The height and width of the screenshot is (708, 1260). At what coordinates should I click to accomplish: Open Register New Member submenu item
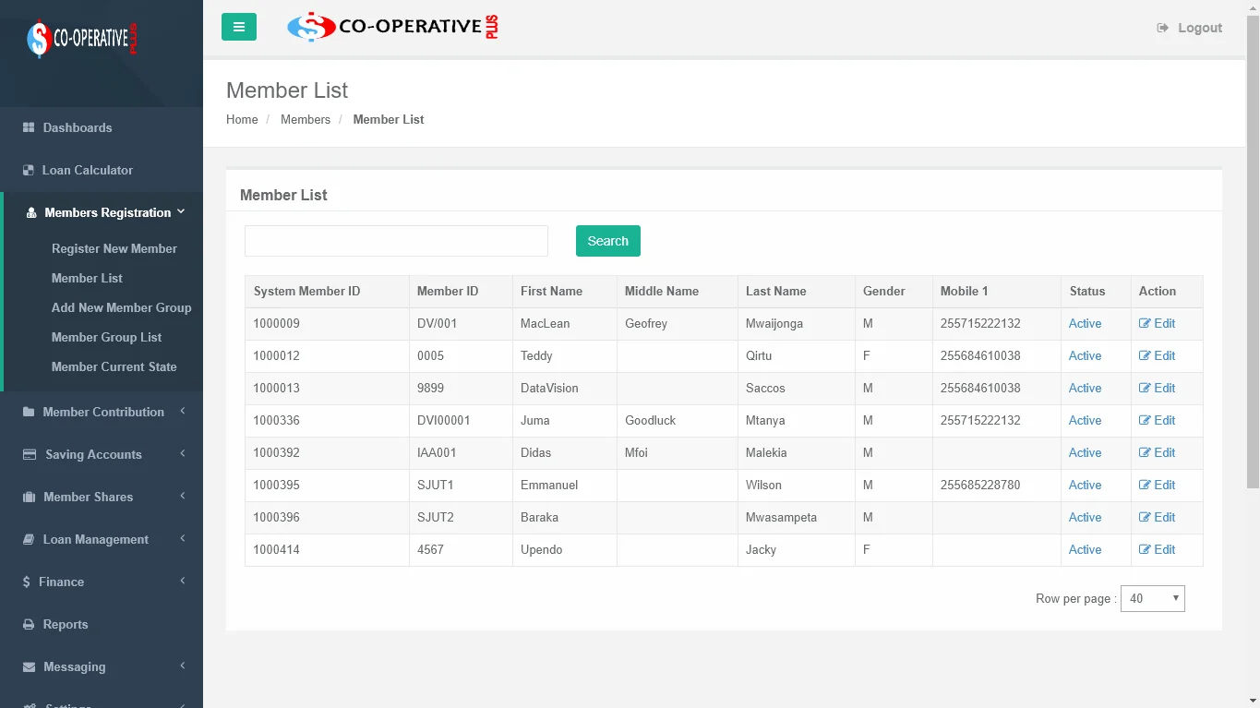114,248
